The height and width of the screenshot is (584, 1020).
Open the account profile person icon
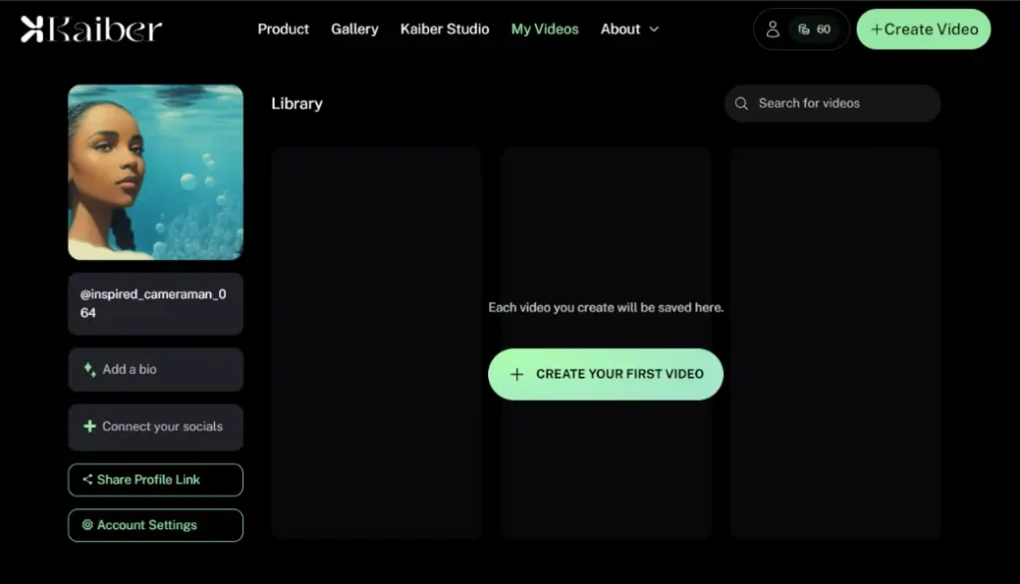(x=774, y=29)
